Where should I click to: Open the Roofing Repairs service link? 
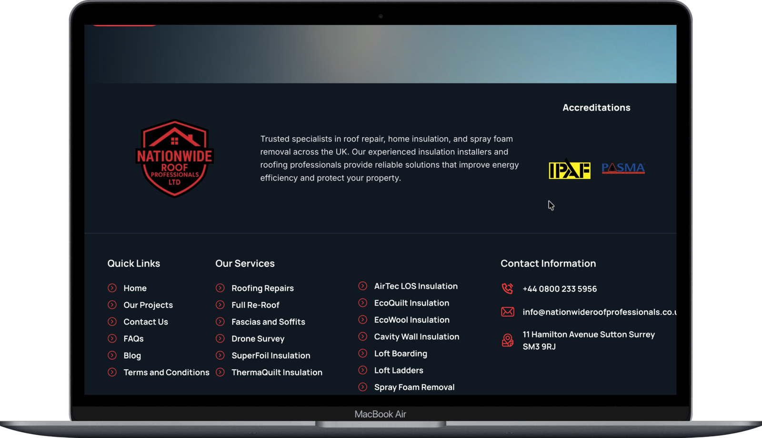pos(262,288)
